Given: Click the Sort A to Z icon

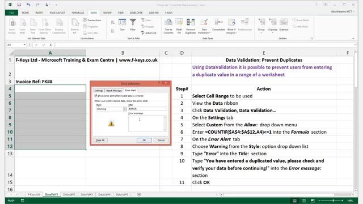Looking at the screenshot, I should tap(113, 22).
